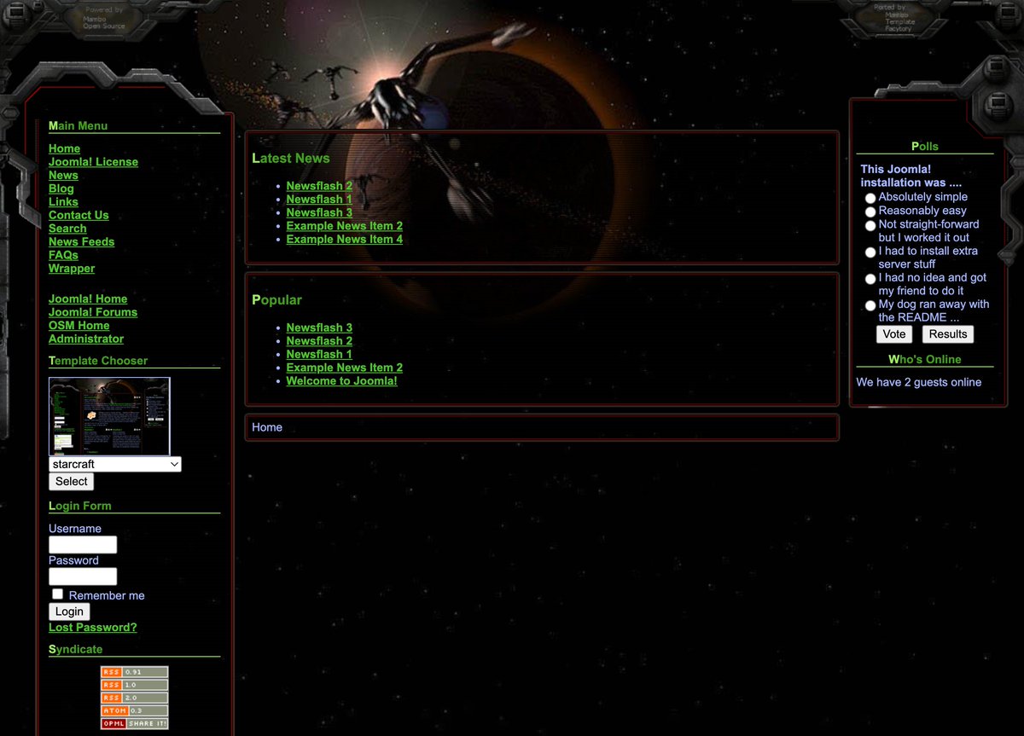Viewport: 1024px width, 736px height.
Task: Click the Polls heading
Action: (925, 147)
